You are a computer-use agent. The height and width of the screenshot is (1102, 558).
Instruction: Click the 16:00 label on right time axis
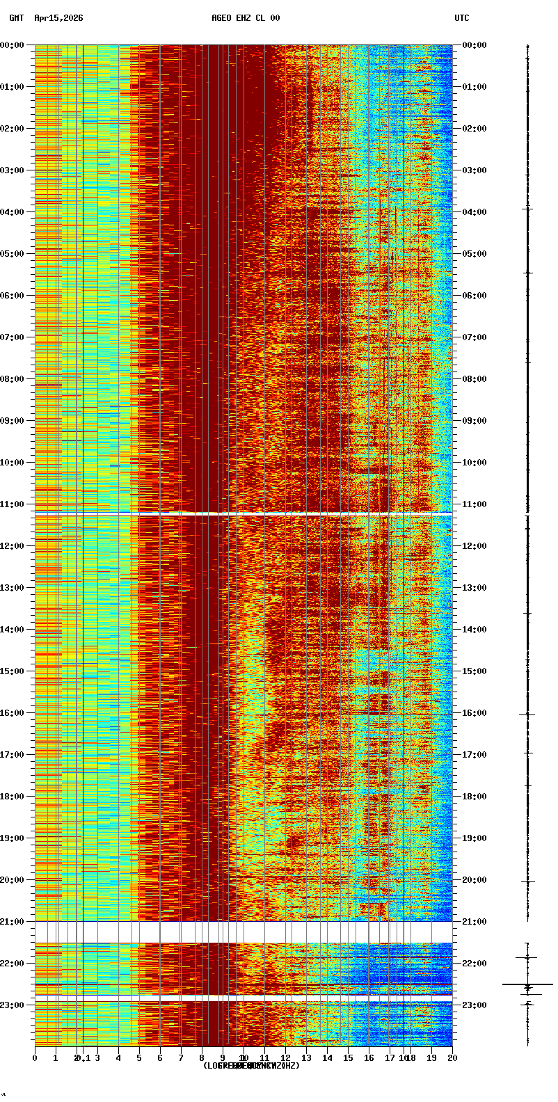tap(475, 713)
